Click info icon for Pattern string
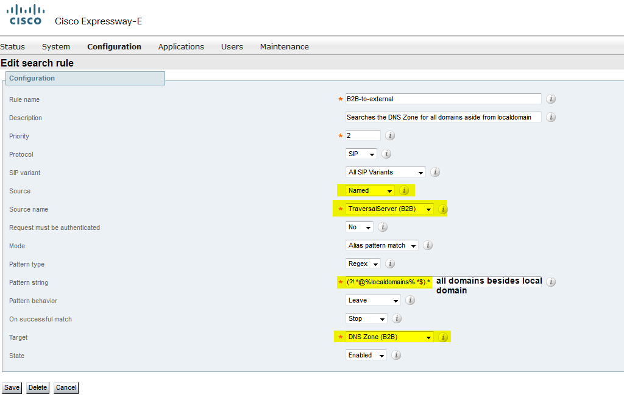624x405 pixels. click(551, 282)
